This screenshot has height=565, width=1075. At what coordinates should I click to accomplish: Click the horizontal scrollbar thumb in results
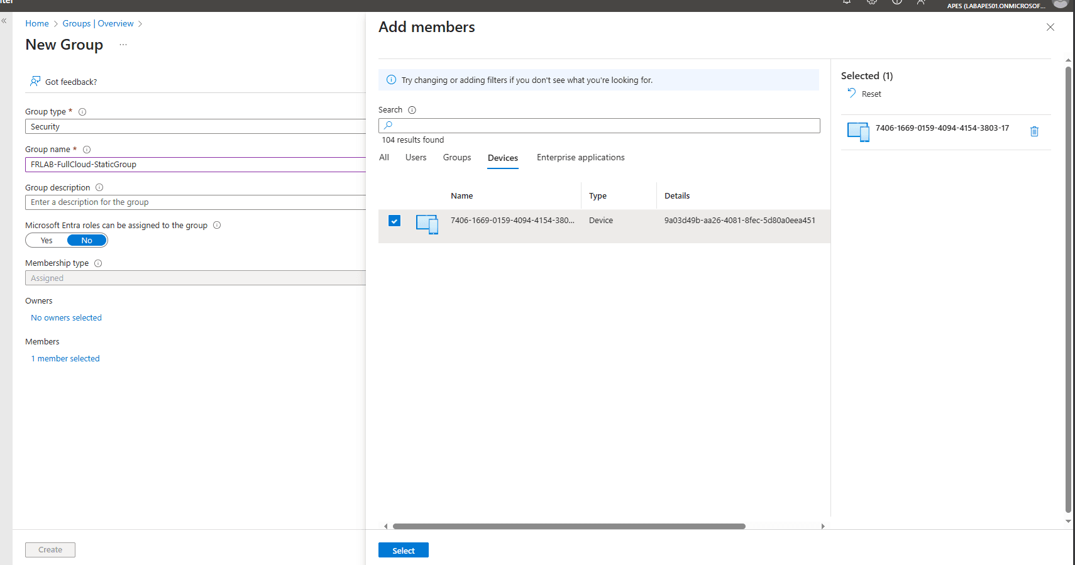point(569,526)
